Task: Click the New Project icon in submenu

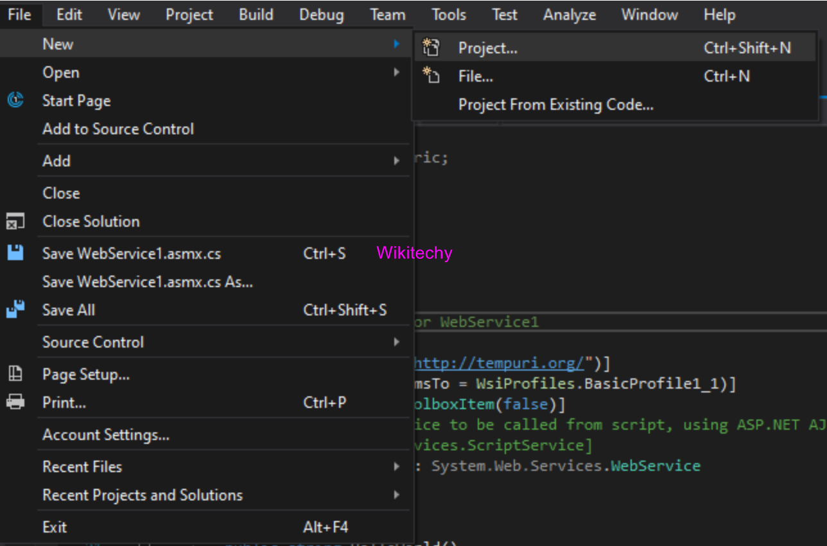Action: (431, 48)
